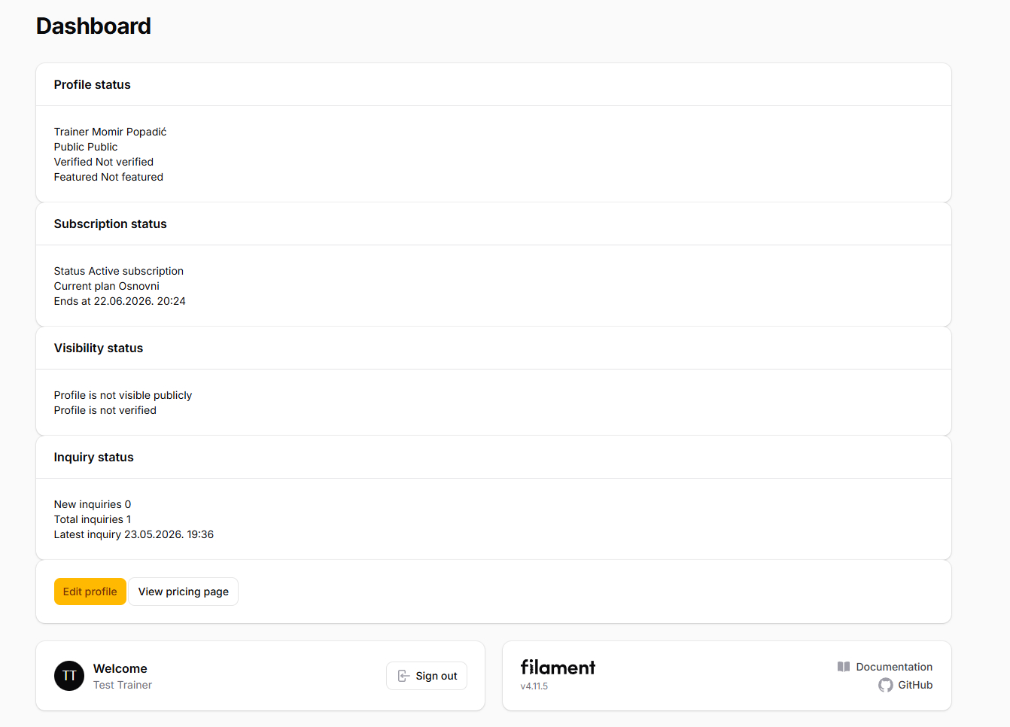
Task: Click the Dashboard page heading
Action: point(93,26)
